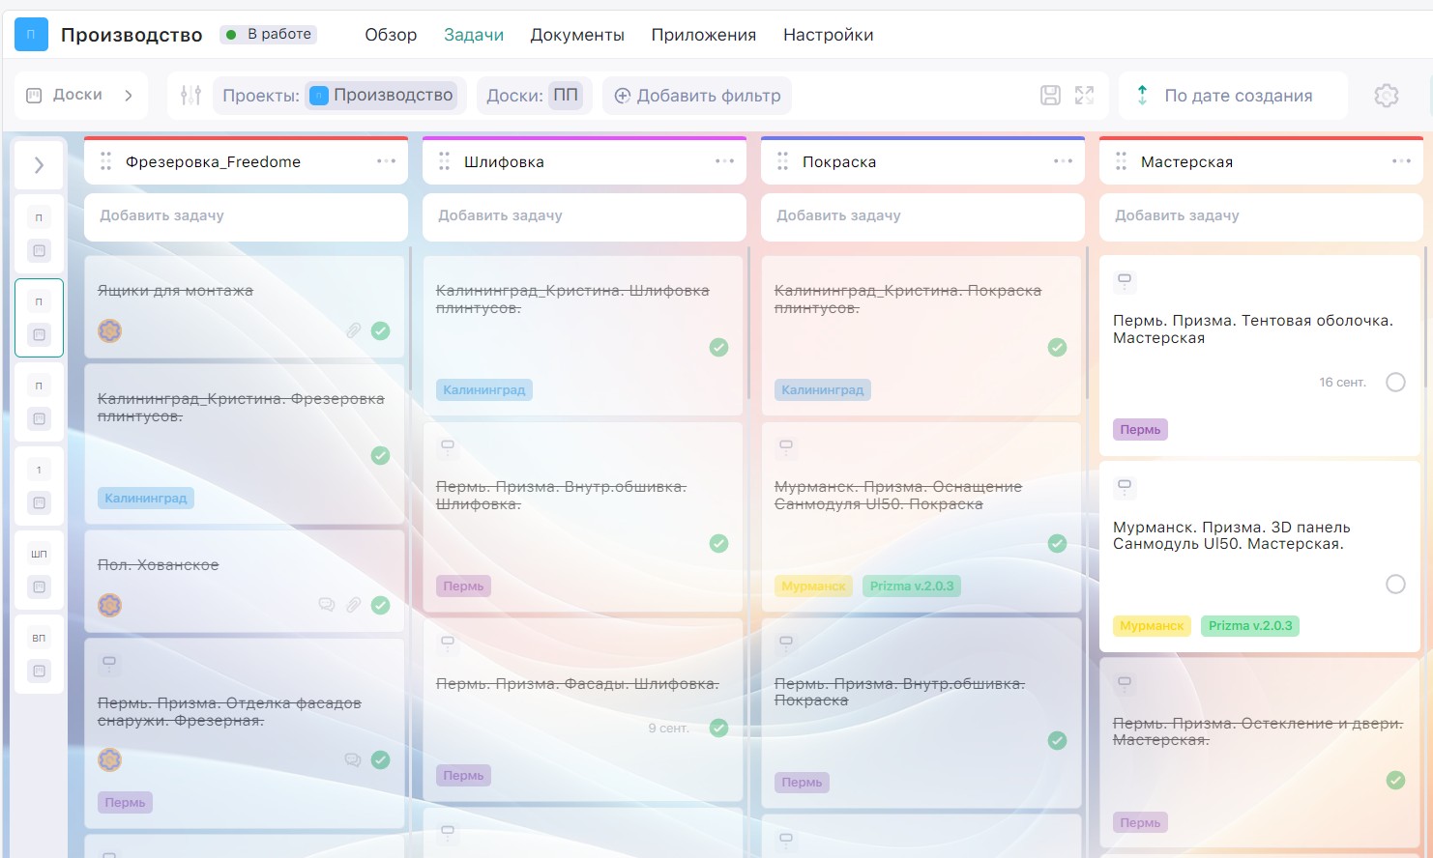
Task: Expand the left sidebar with chevron
Action: coord(39,165)
